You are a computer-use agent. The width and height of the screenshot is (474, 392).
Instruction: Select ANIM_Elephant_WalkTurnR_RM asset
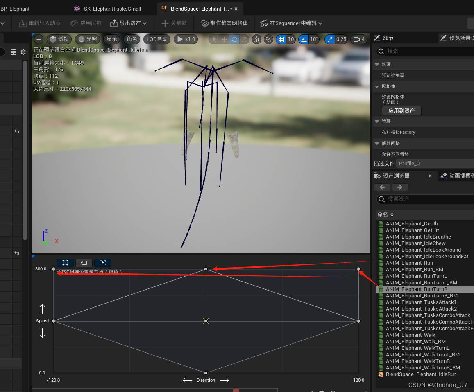click(423, 368)
